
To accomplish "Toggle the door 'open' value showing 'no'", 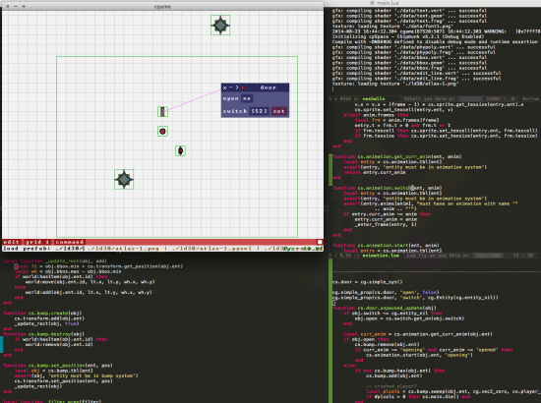I will point(247,98).
